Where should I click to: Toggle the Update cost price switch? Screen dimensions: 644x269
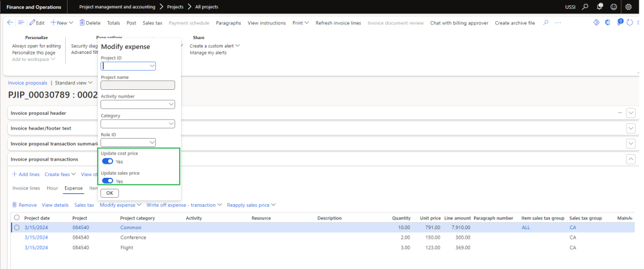(108, 161)
